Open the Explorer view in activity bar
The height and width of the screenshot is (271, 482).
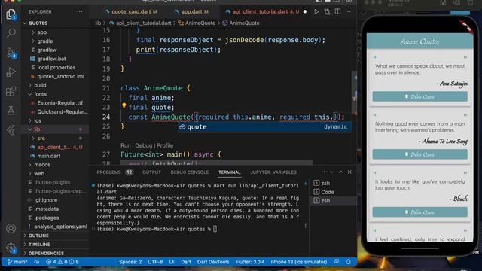point(11,14)
